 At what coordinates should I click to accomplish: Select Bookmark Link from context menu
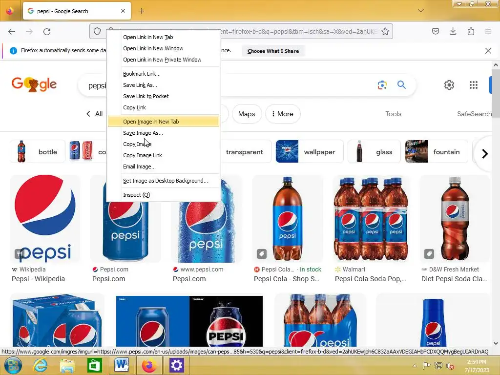point(163,74)
